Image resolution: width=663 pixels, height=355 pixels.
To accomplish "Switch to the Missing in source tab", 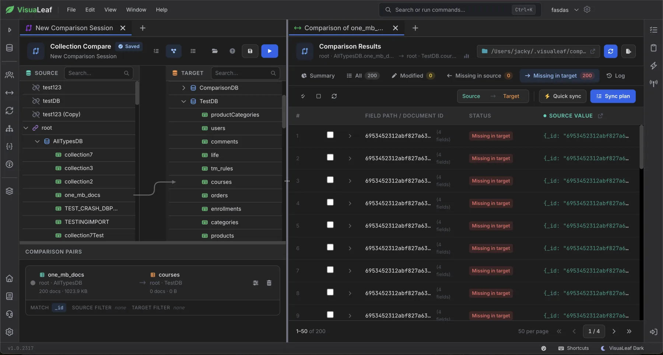I will coord(480,76).
